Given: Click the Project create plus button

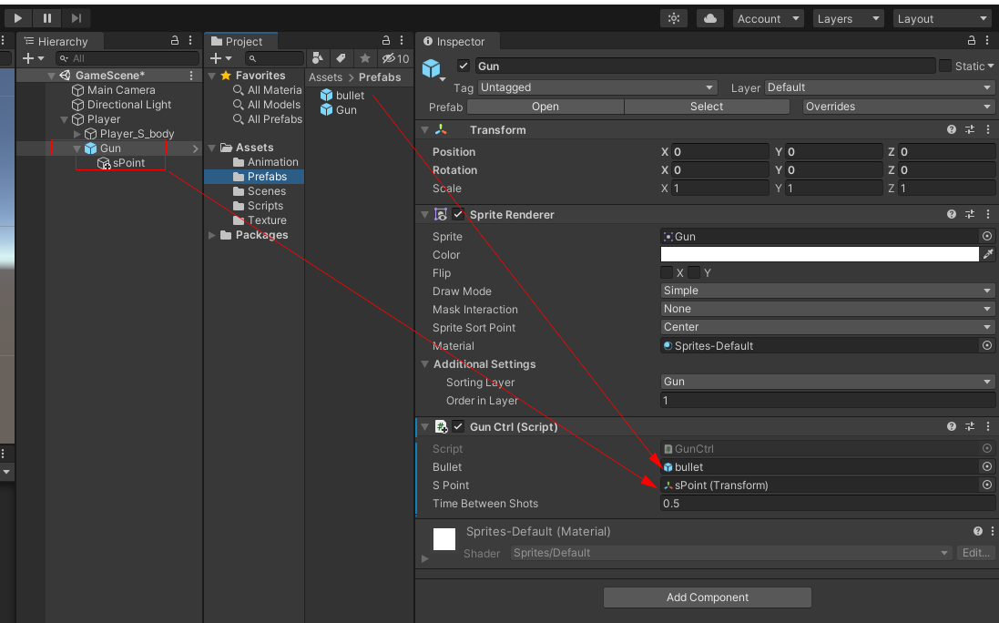Looking at the screenshot, I should (x=220, y=58).
